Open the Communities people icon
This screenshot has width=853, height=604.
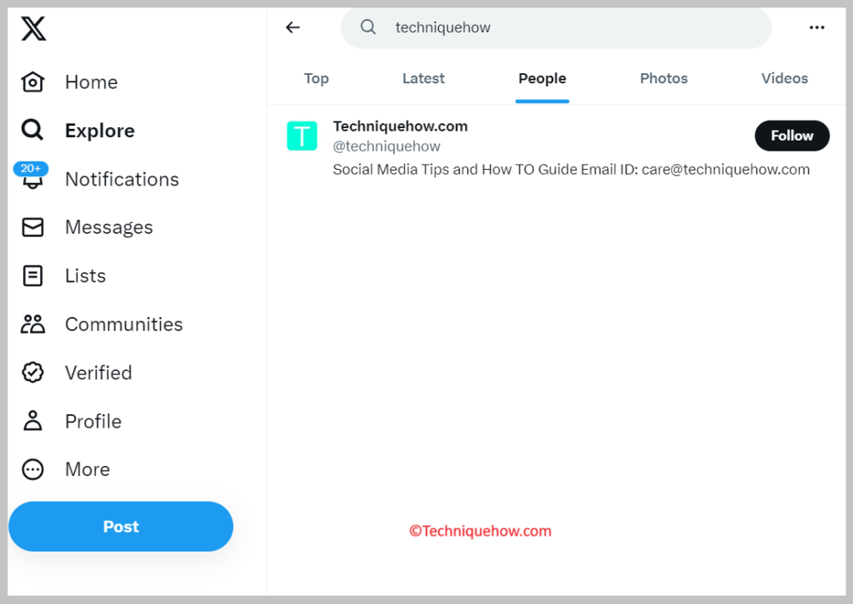[x=32, y=324]
